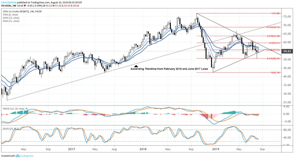
Task: Click the 60.00 price axis label
Action: (287, 42)
